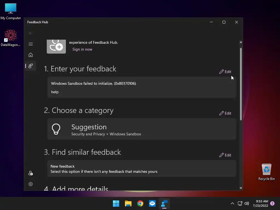Go to the Home page icon
This screenshot has height=210, width=280.
point(31,55)
